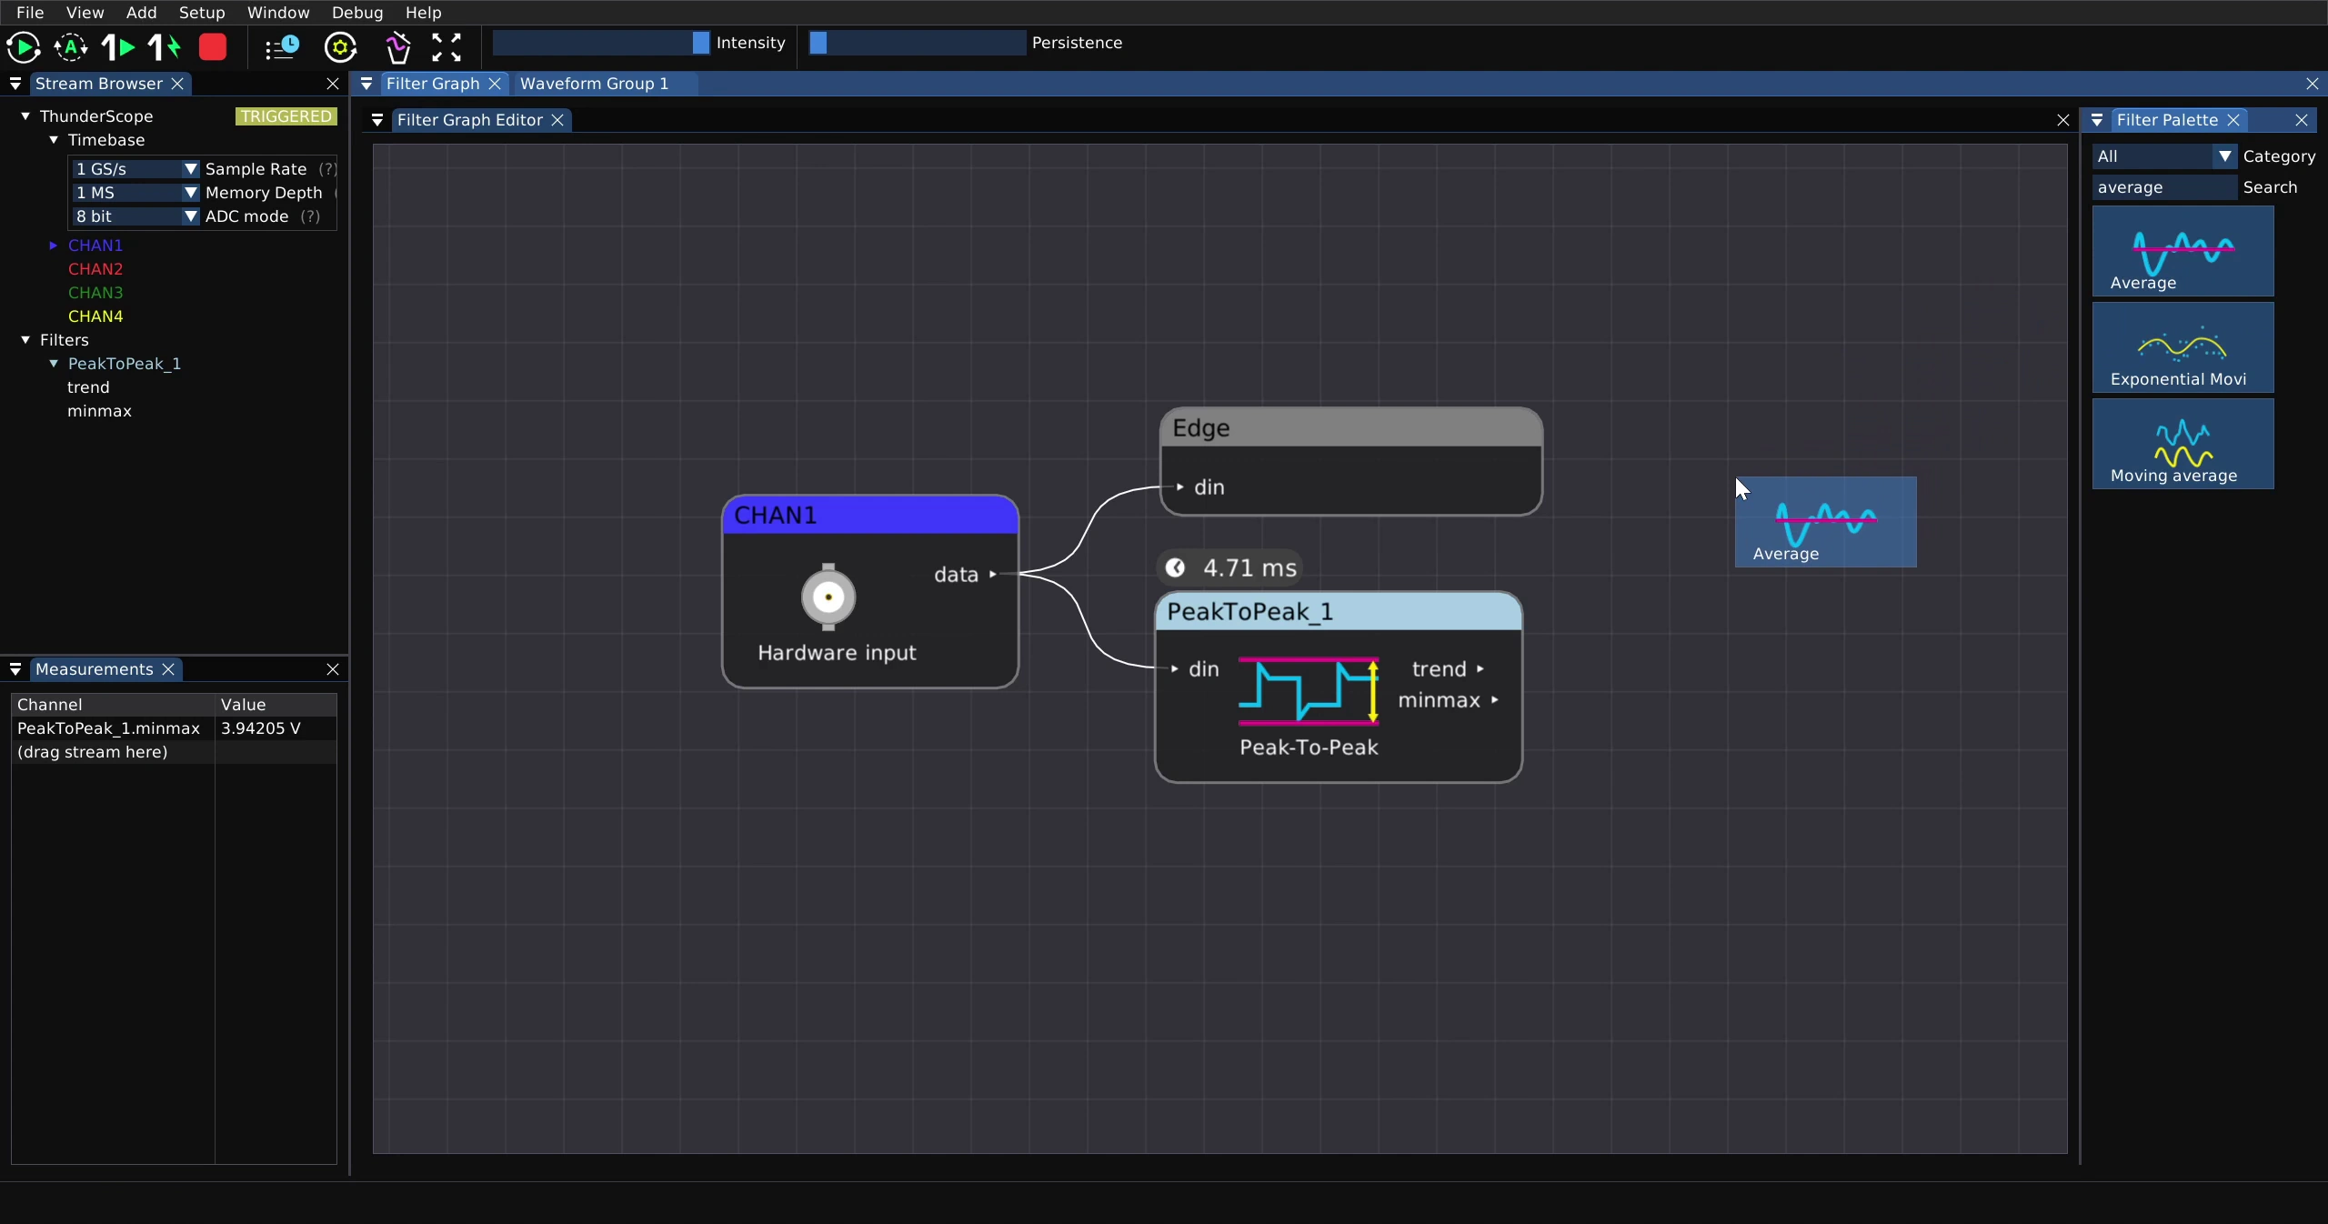The height and width of the screenshot is (1224, 2328).
Task: Click the Edge node title bar
Action: [x=1350, y=428]
